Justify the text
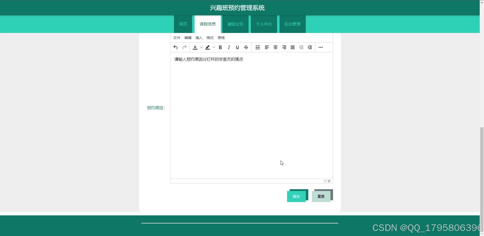Screen dimensions: 484x236 tap(293, 47)
